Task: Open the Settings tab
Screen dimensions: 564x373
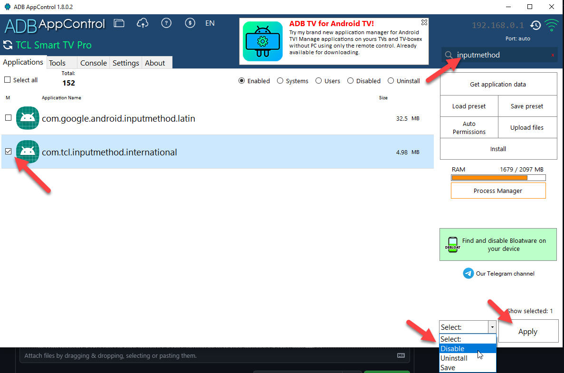Action: click(x=125, y=62)
